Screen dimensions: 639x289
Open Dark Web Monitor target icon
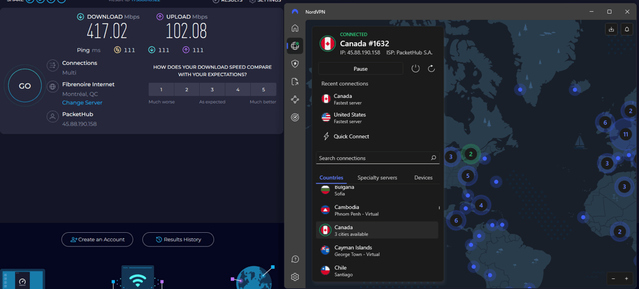[x=295, y=117]
